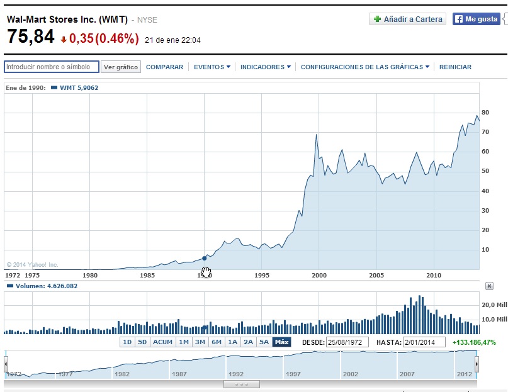The height and width of the screenshot is (392, 508).
Task: Select the 2A time range
Action: point(248,342)
